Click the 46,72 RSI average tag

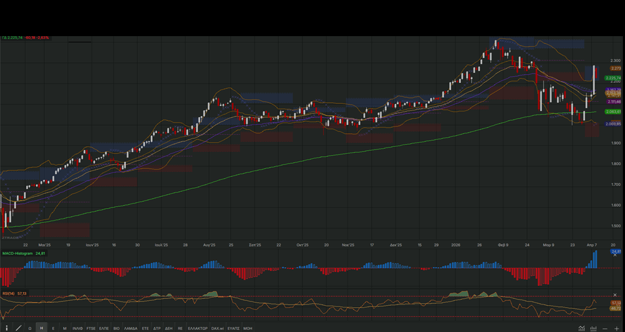point(616,308)
